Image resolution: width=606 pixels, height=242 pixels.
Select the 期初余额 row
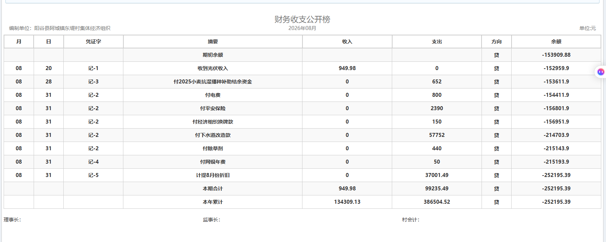tap(302, 55)
